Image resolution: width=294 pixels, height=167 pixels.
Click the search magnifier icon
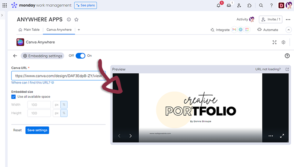261,5
